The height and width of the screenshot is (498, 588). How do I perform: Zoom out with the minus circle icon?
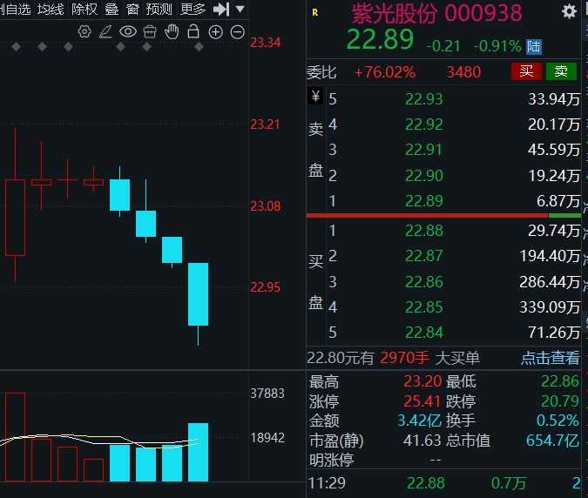237,32
